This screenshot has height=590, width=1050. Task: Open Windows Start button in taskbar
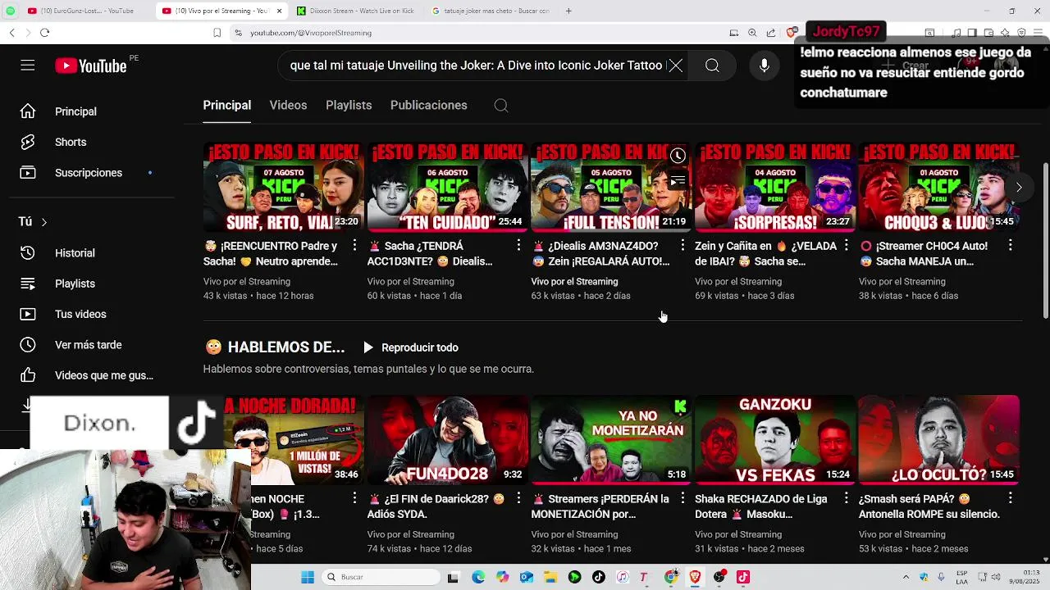(308, 577)
